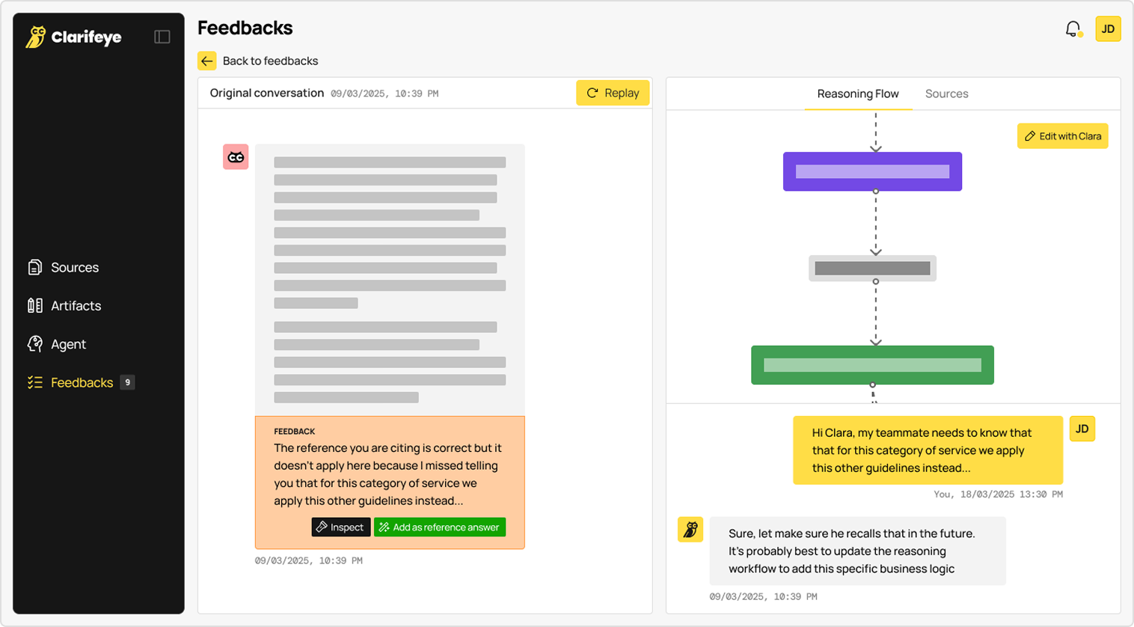
Task: Click the back arrow icon
Action: coord(207,61)
